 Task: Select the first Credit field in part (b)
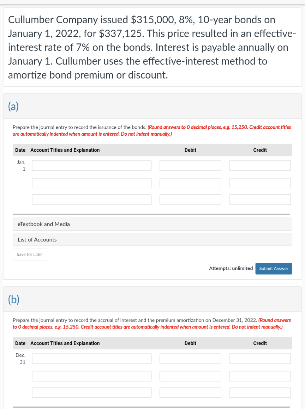[x=260, y=358]
